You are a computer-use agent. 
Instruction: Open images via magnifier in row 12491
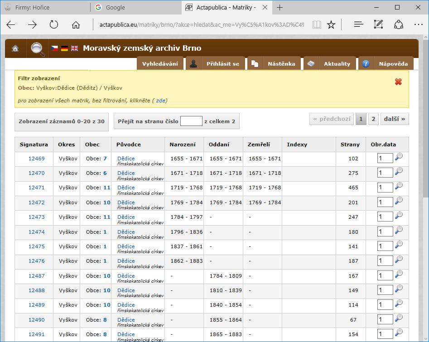point(399,332)
